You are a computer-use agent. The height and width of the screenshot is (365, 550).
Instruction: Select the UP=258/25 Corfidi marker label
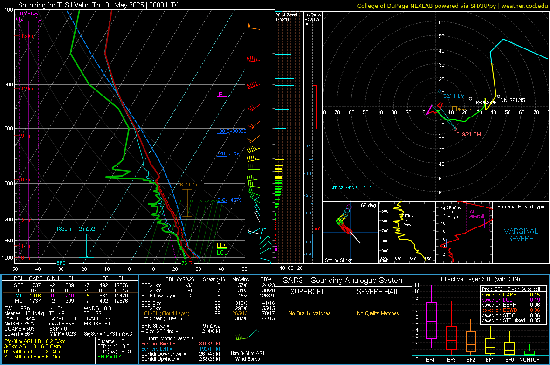coord(484,103)
